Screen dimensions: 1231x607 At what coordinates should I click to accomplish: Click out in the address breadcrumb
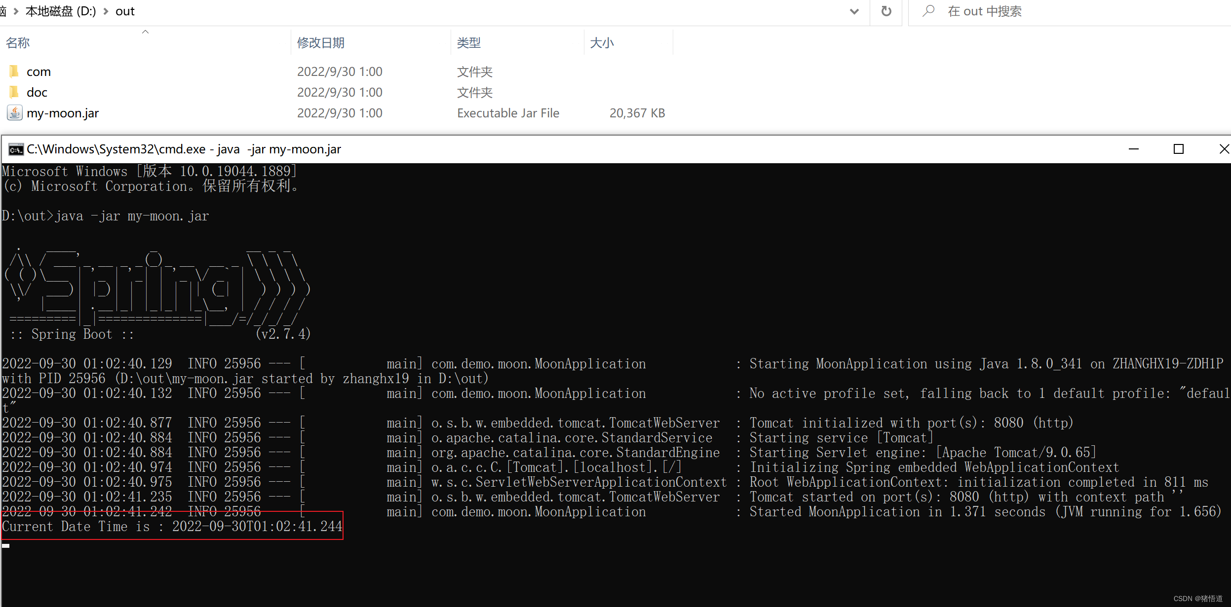click(x=125, y=11)
